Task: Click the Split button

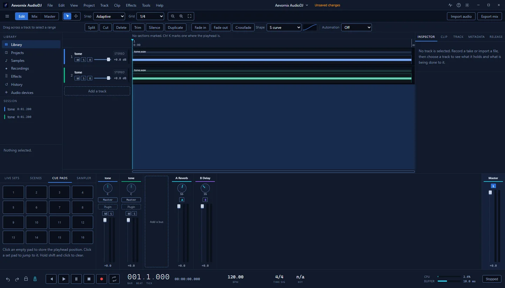Action: click(x=92, y=27)
